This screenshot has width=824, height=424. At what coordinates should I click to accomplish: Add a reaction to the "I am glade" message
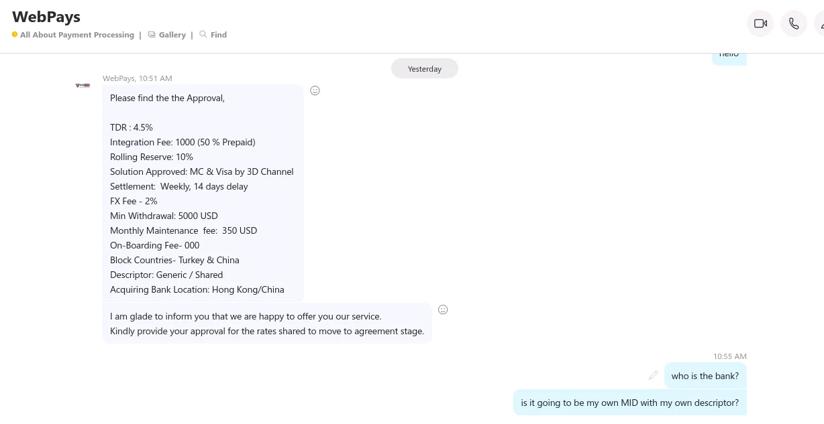tap(443, 309)
